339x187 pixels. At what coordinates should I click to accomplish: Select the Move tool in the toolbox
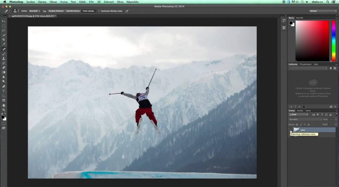pos(4,21)
